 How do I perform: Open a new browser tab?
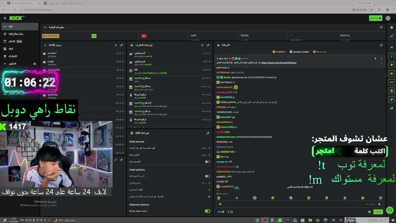tap(82, 3)
